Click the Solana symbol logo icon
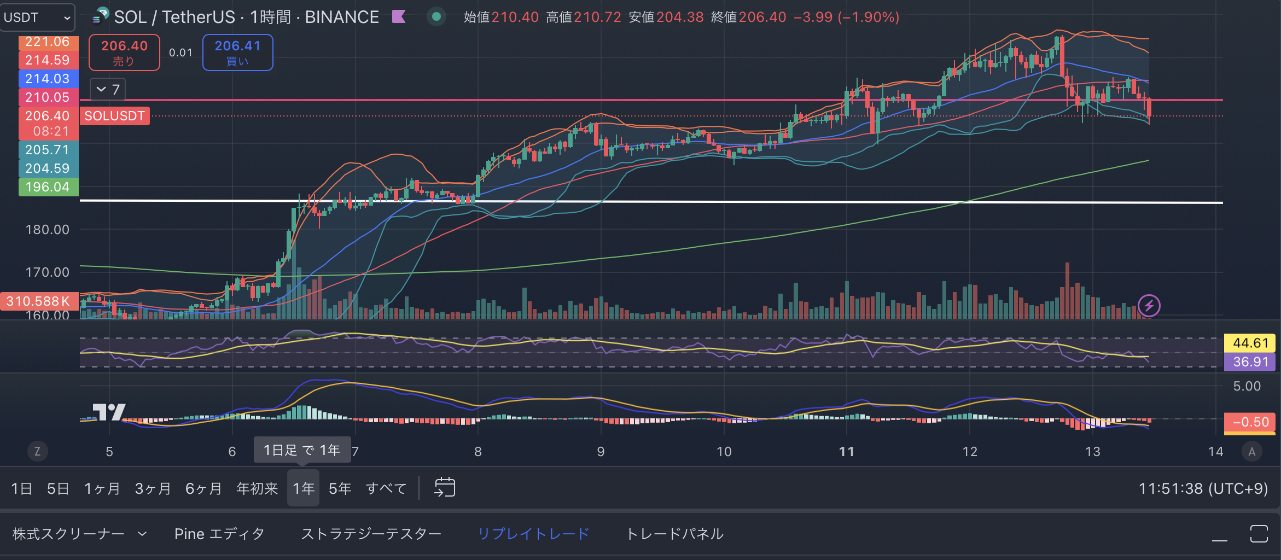Viewport: 1281px width, 560px height. [x=100, y=16]
